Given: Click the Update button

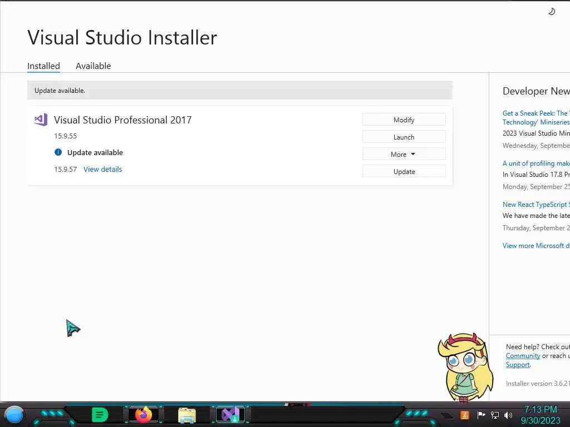Looking at the screenshot, I should tap(404, 171).
